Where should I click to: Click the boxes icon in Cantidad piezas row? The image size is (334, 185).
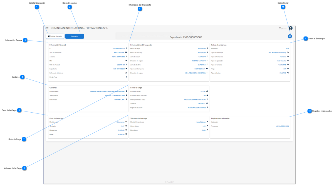point(207,91)
